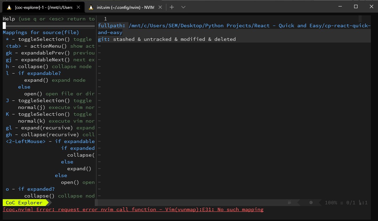This screenshot has width=378, height=221.
Task: Click line number 1 in the right buffer
Action: point(105,19)
